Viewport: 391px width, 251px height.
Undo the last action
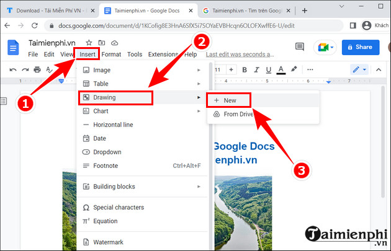click(13, 69)
